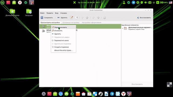Expand Дополнительные параметры removed item
Screen dimensions: 173x97
coord(122,28)
